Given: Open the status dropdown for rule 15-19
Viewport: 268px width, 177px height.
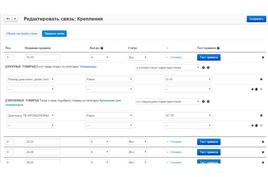Looking at the screenshot, I should point(138,57).
